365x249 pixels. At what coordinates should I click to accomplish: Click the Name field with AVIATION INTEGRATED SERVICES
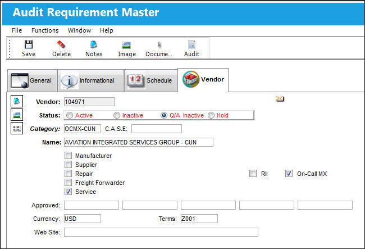139,142
